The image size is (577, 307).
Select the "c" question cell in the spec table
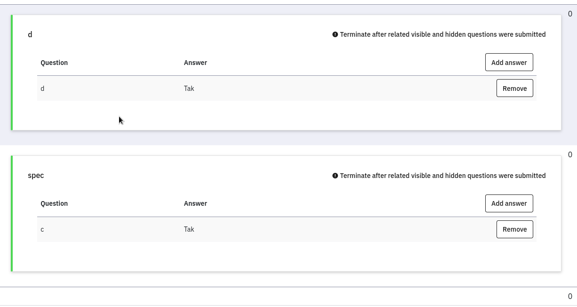(42, 229)
